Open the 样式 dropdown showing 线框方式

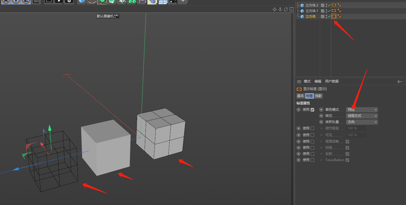362,116
